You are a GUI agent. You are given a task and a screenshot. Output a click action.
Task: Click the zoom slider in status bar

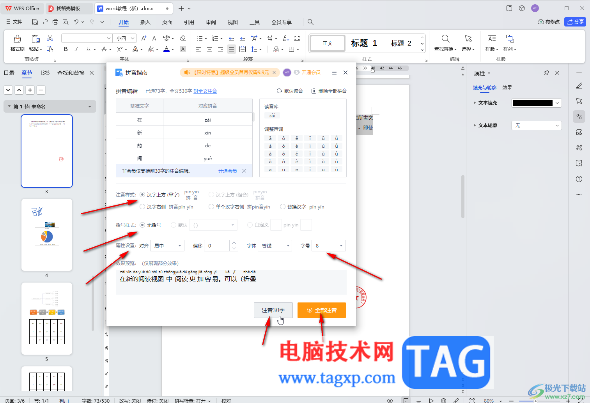535,401
